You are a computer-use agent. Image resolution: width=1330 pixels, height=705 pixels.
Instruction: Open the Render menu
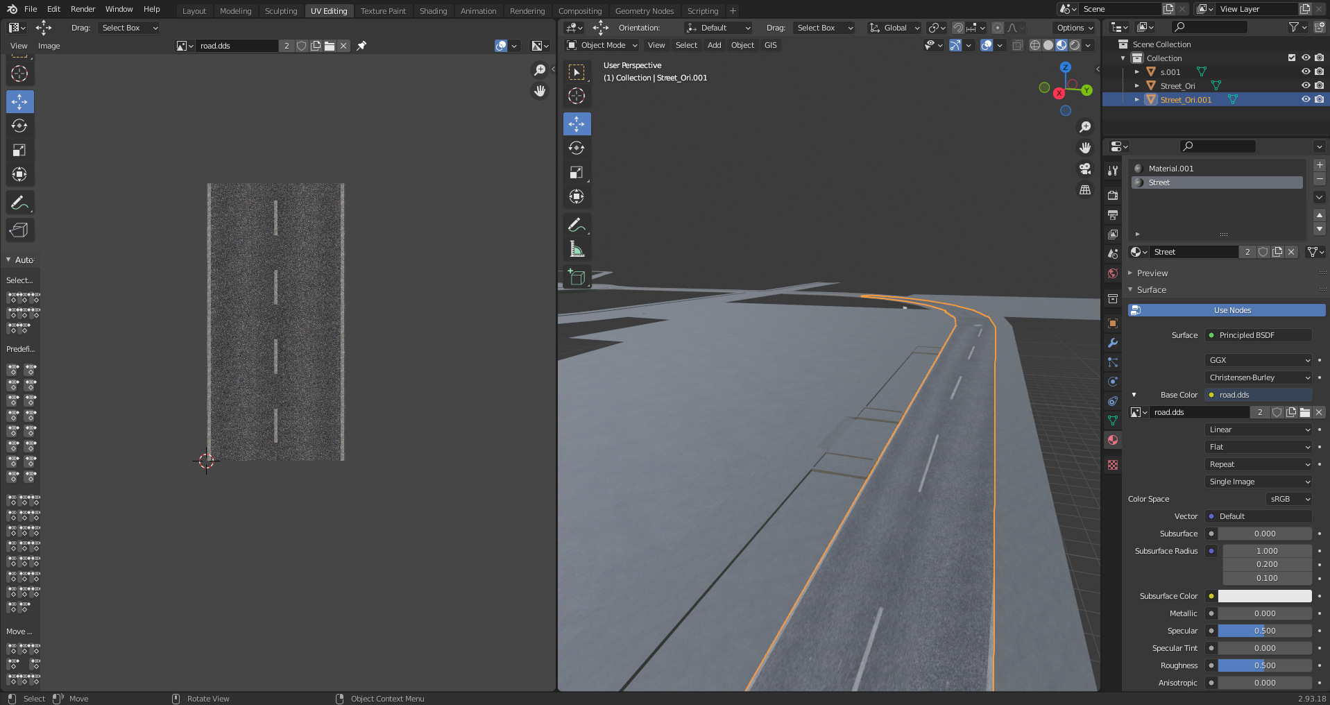click(83, 9)
